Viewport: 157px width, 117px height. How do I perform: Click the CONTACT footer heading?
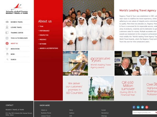10,105
